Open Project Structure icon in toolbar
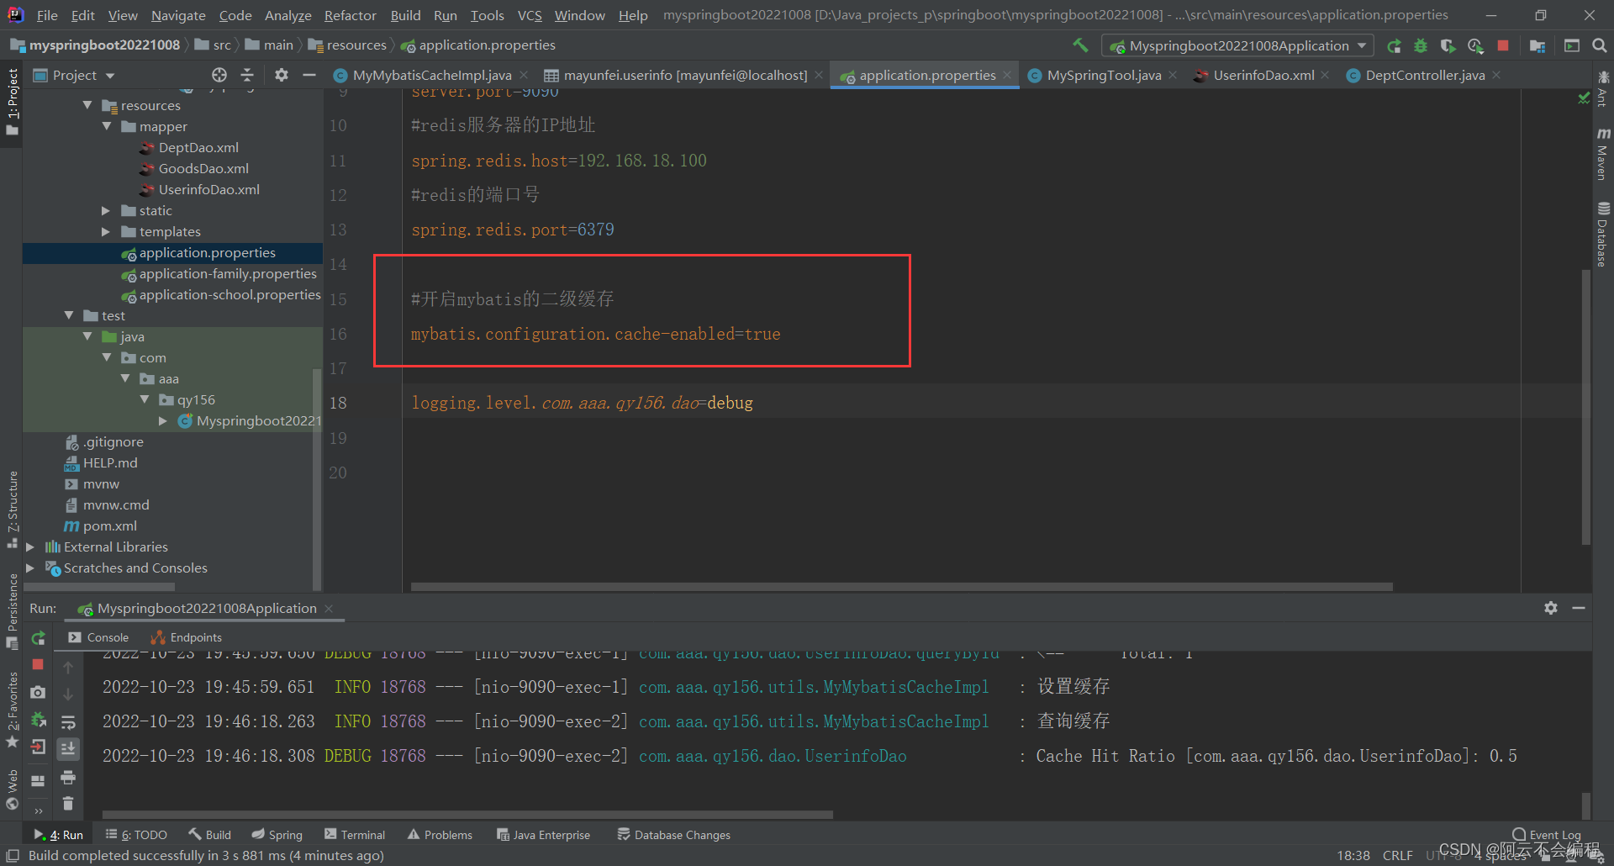1614x866 pixels. (1538, 46)
